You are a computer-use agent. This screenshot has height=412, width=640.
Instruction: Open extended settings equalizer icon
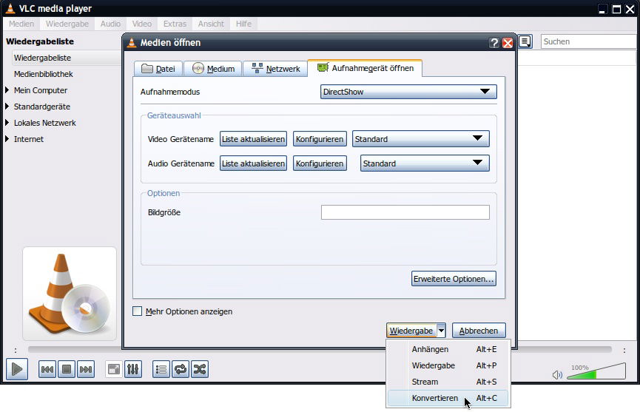pyautogui.click(x=133, y=370)
